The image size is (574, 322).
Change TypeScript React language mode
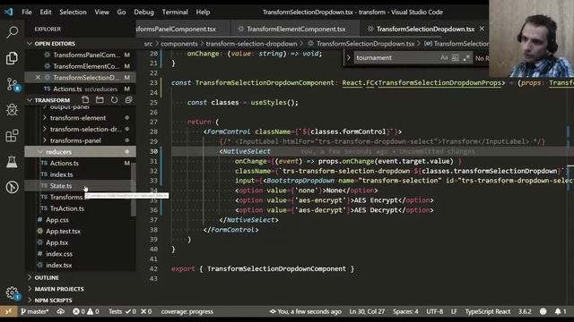(x=488, y=311)
